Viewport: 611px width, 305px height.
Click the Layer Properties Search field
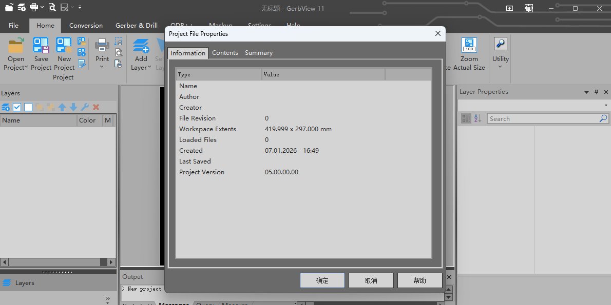click(x=543, y=118)
